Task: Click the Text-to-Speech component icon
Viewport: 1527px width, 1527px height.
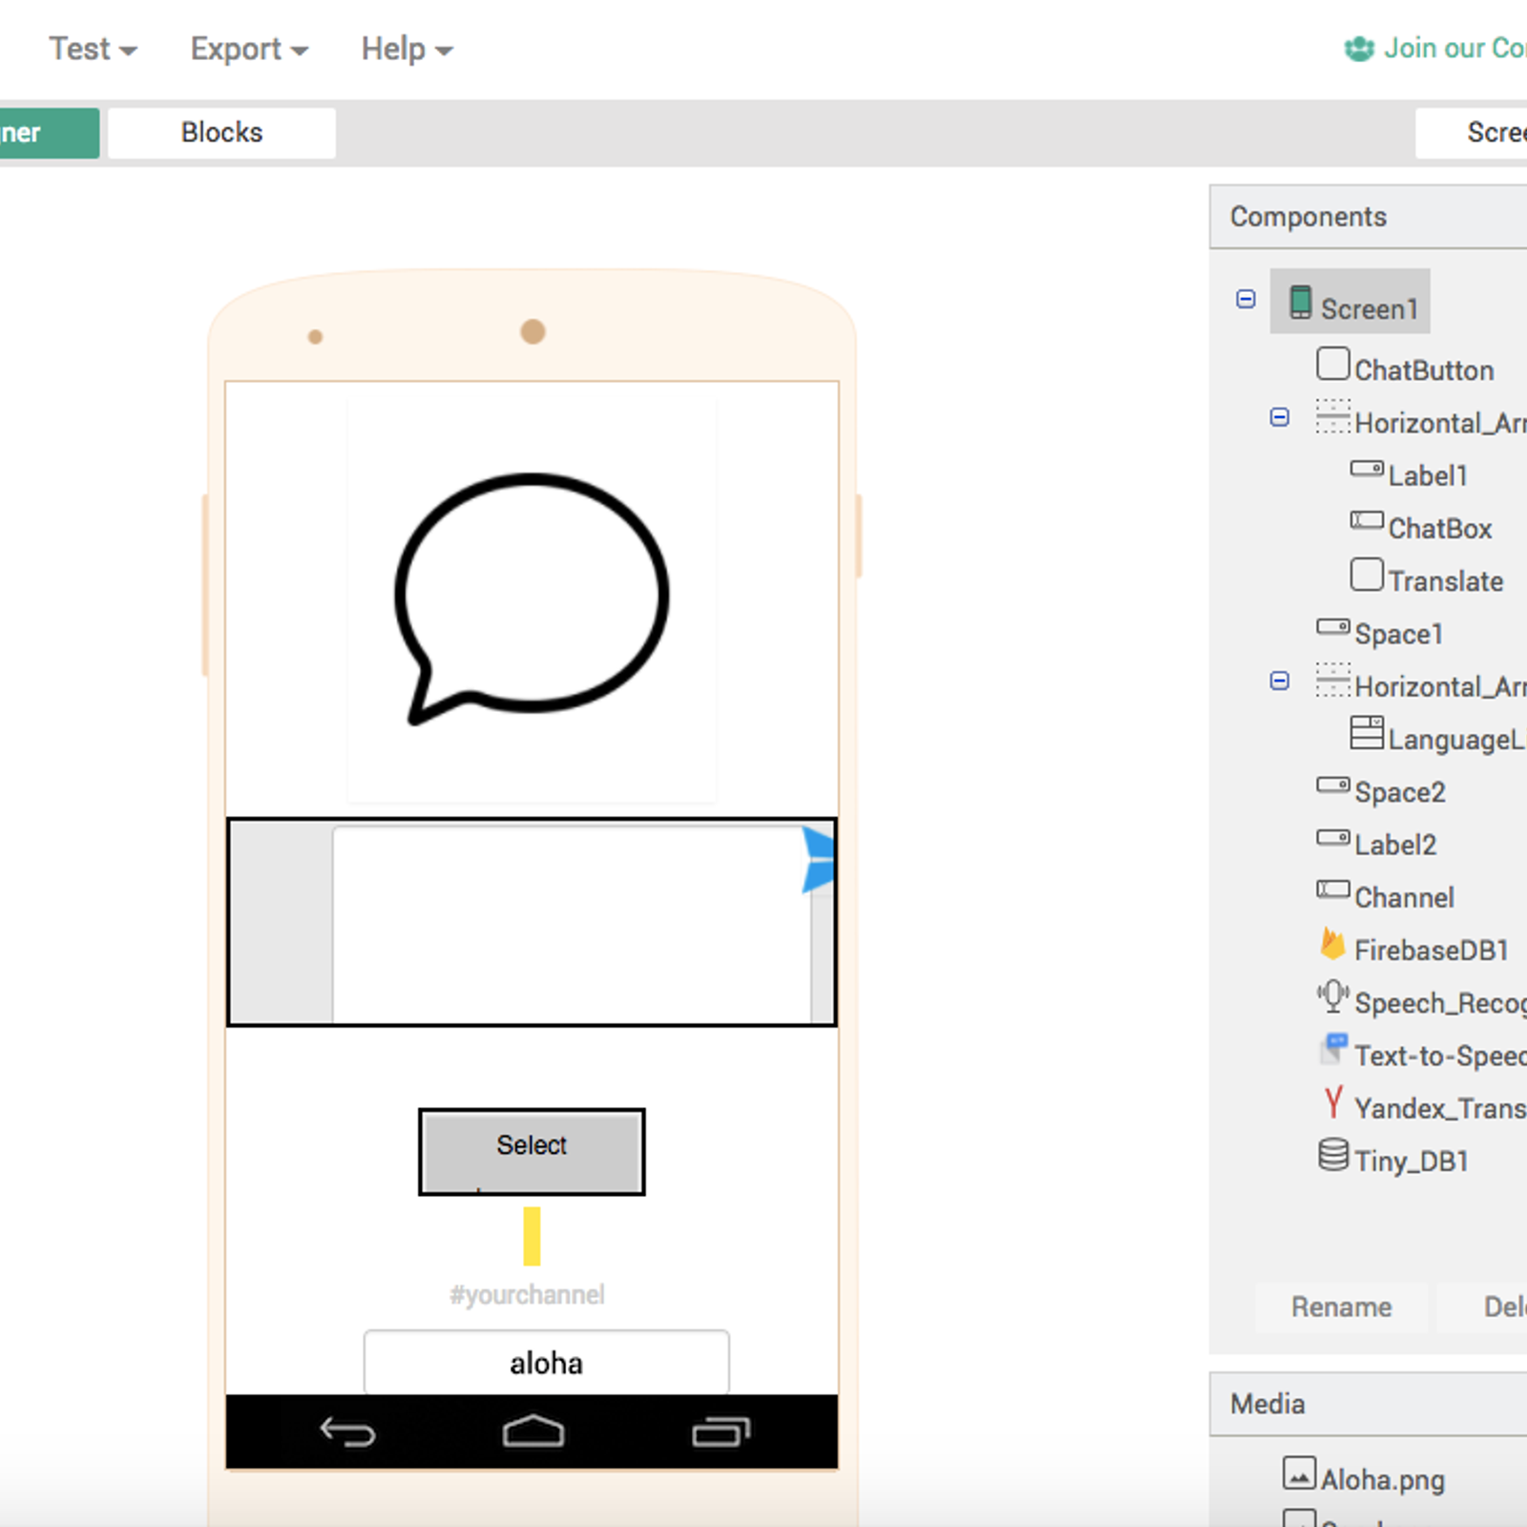Action: (1333, 1049)
